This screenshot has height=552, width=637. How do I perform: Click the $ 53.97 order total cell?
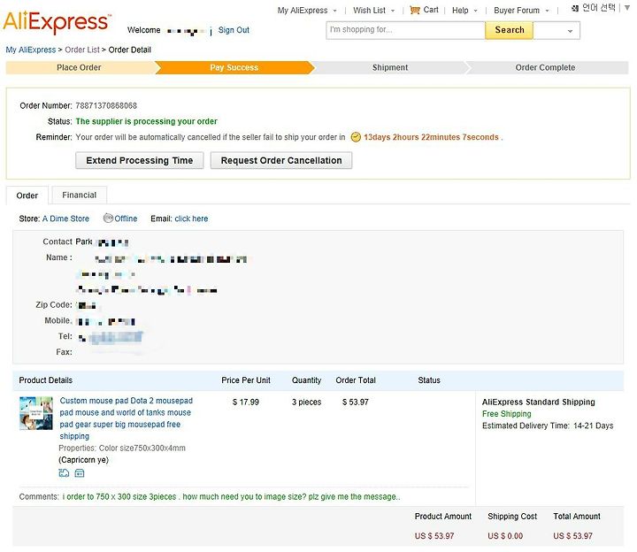[355, 402]
